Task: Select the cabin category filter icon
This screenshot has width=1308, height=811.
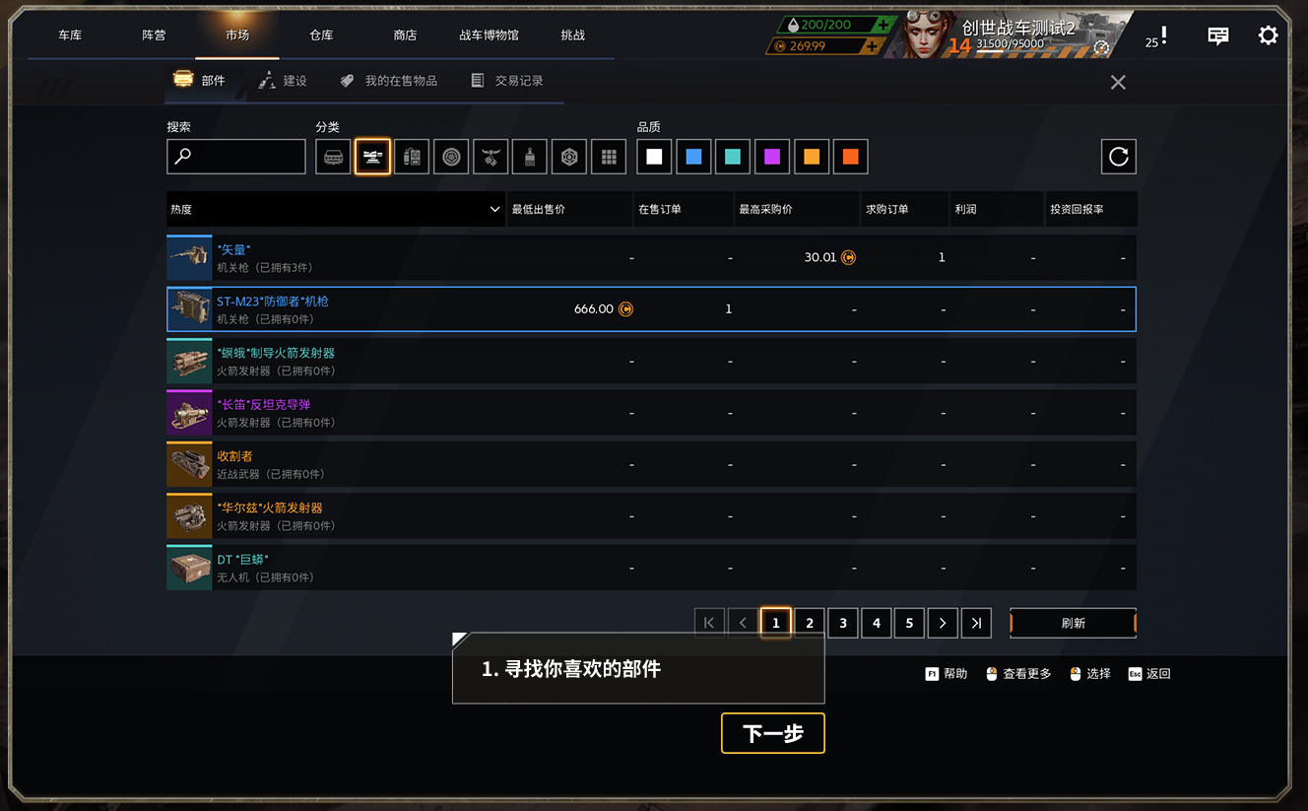Action: coord(333,157)
